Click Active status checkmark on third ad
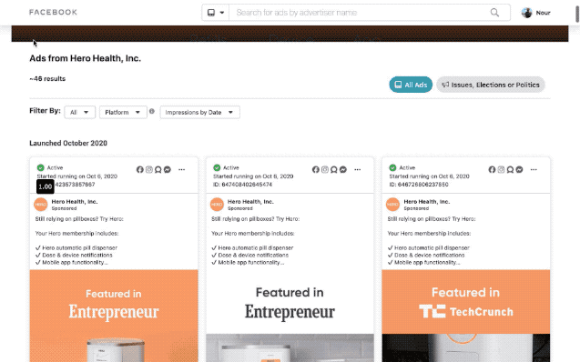580x362 pixels. 392,167
